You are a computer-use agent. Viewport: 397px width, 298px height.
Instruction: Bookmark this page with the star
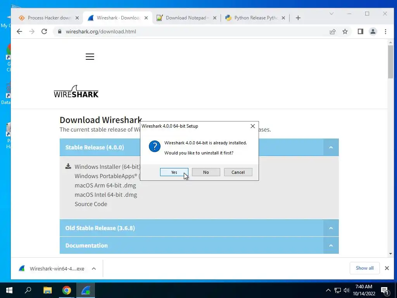[345, 31]
